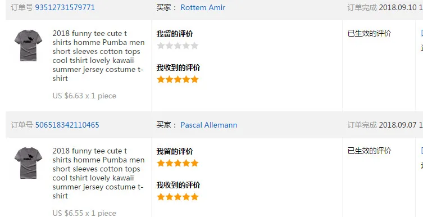The image size is (423, 217).
Task: Open product title of the $6.63 order
Action: pyautogui.click(x=98, y=56)
